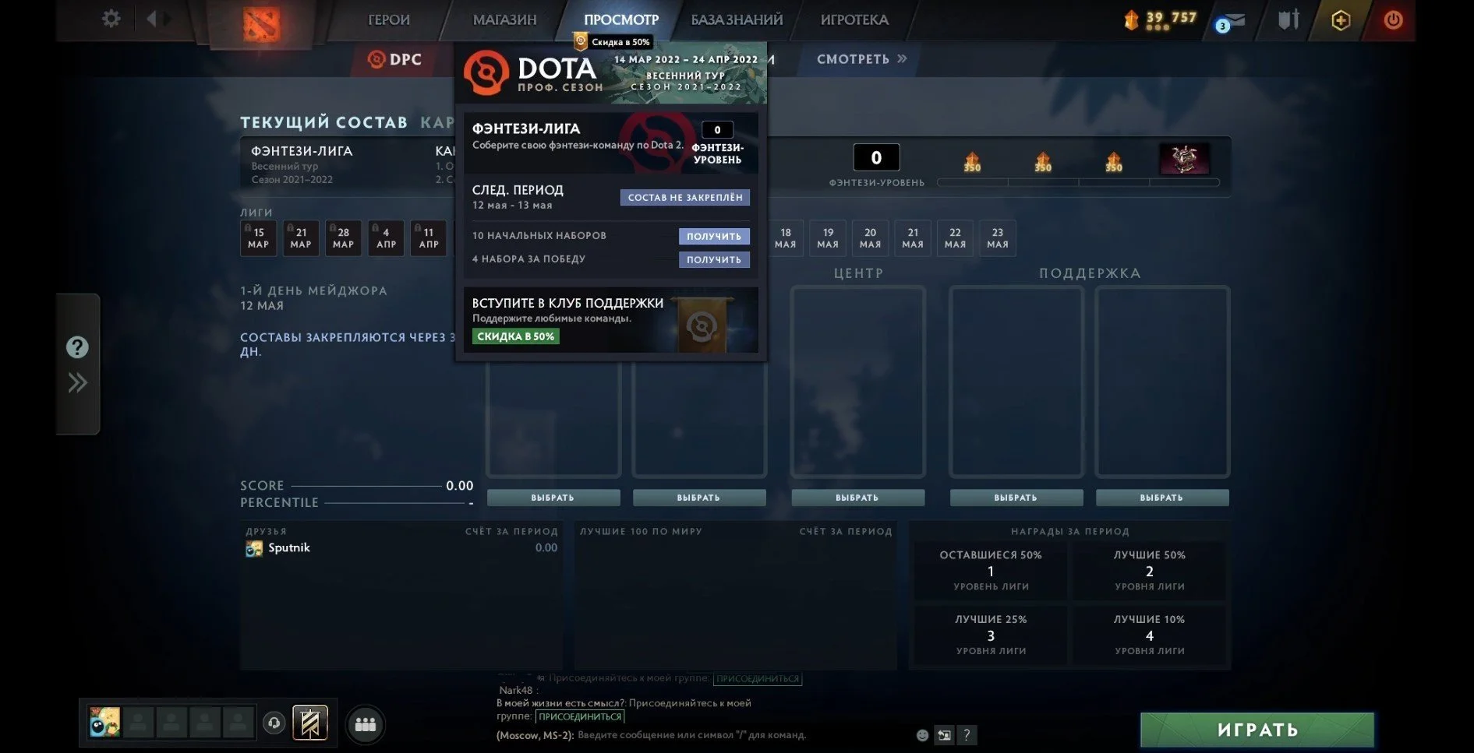Screen dimensions: 1474x753
Task: Open the armory sword and shield icon
Action: [x=1288, y=19]
